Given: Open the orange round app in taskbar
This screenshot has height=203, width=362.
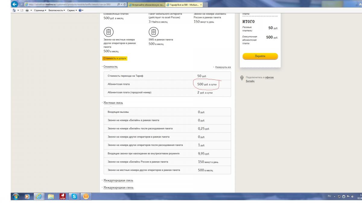Looking at the screenshot, I should coord(86,196).
